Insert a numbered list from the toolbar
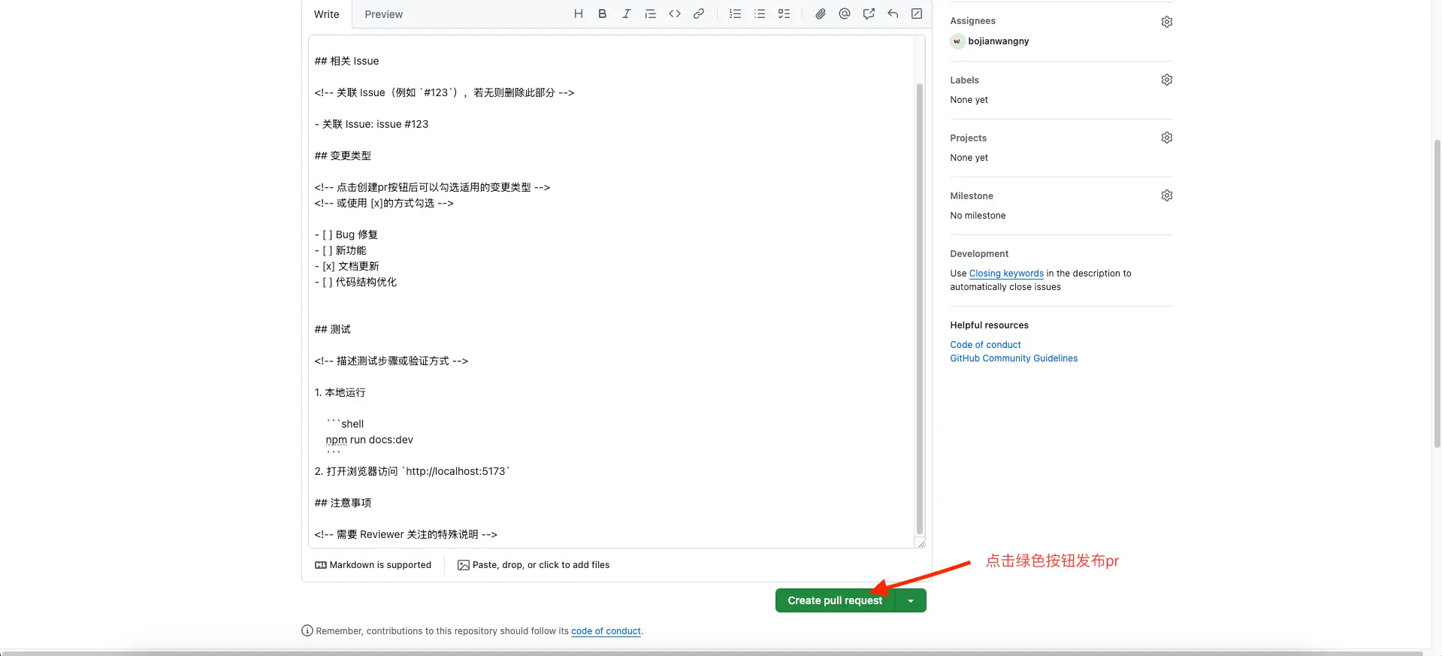 click(736, 14)
